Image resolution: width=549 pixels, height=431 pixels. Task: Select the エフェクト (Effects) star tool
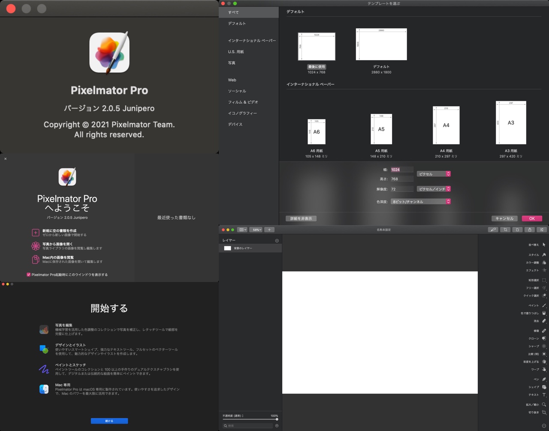(544, 270)
